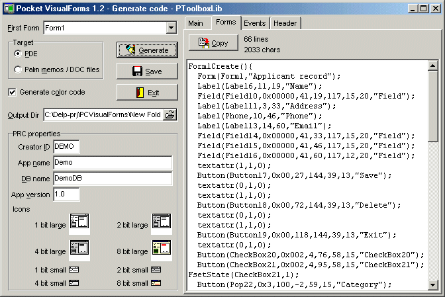445x297 pixels.
Task: Toggle Generate color code checkbox
Action: click(12, 92)
